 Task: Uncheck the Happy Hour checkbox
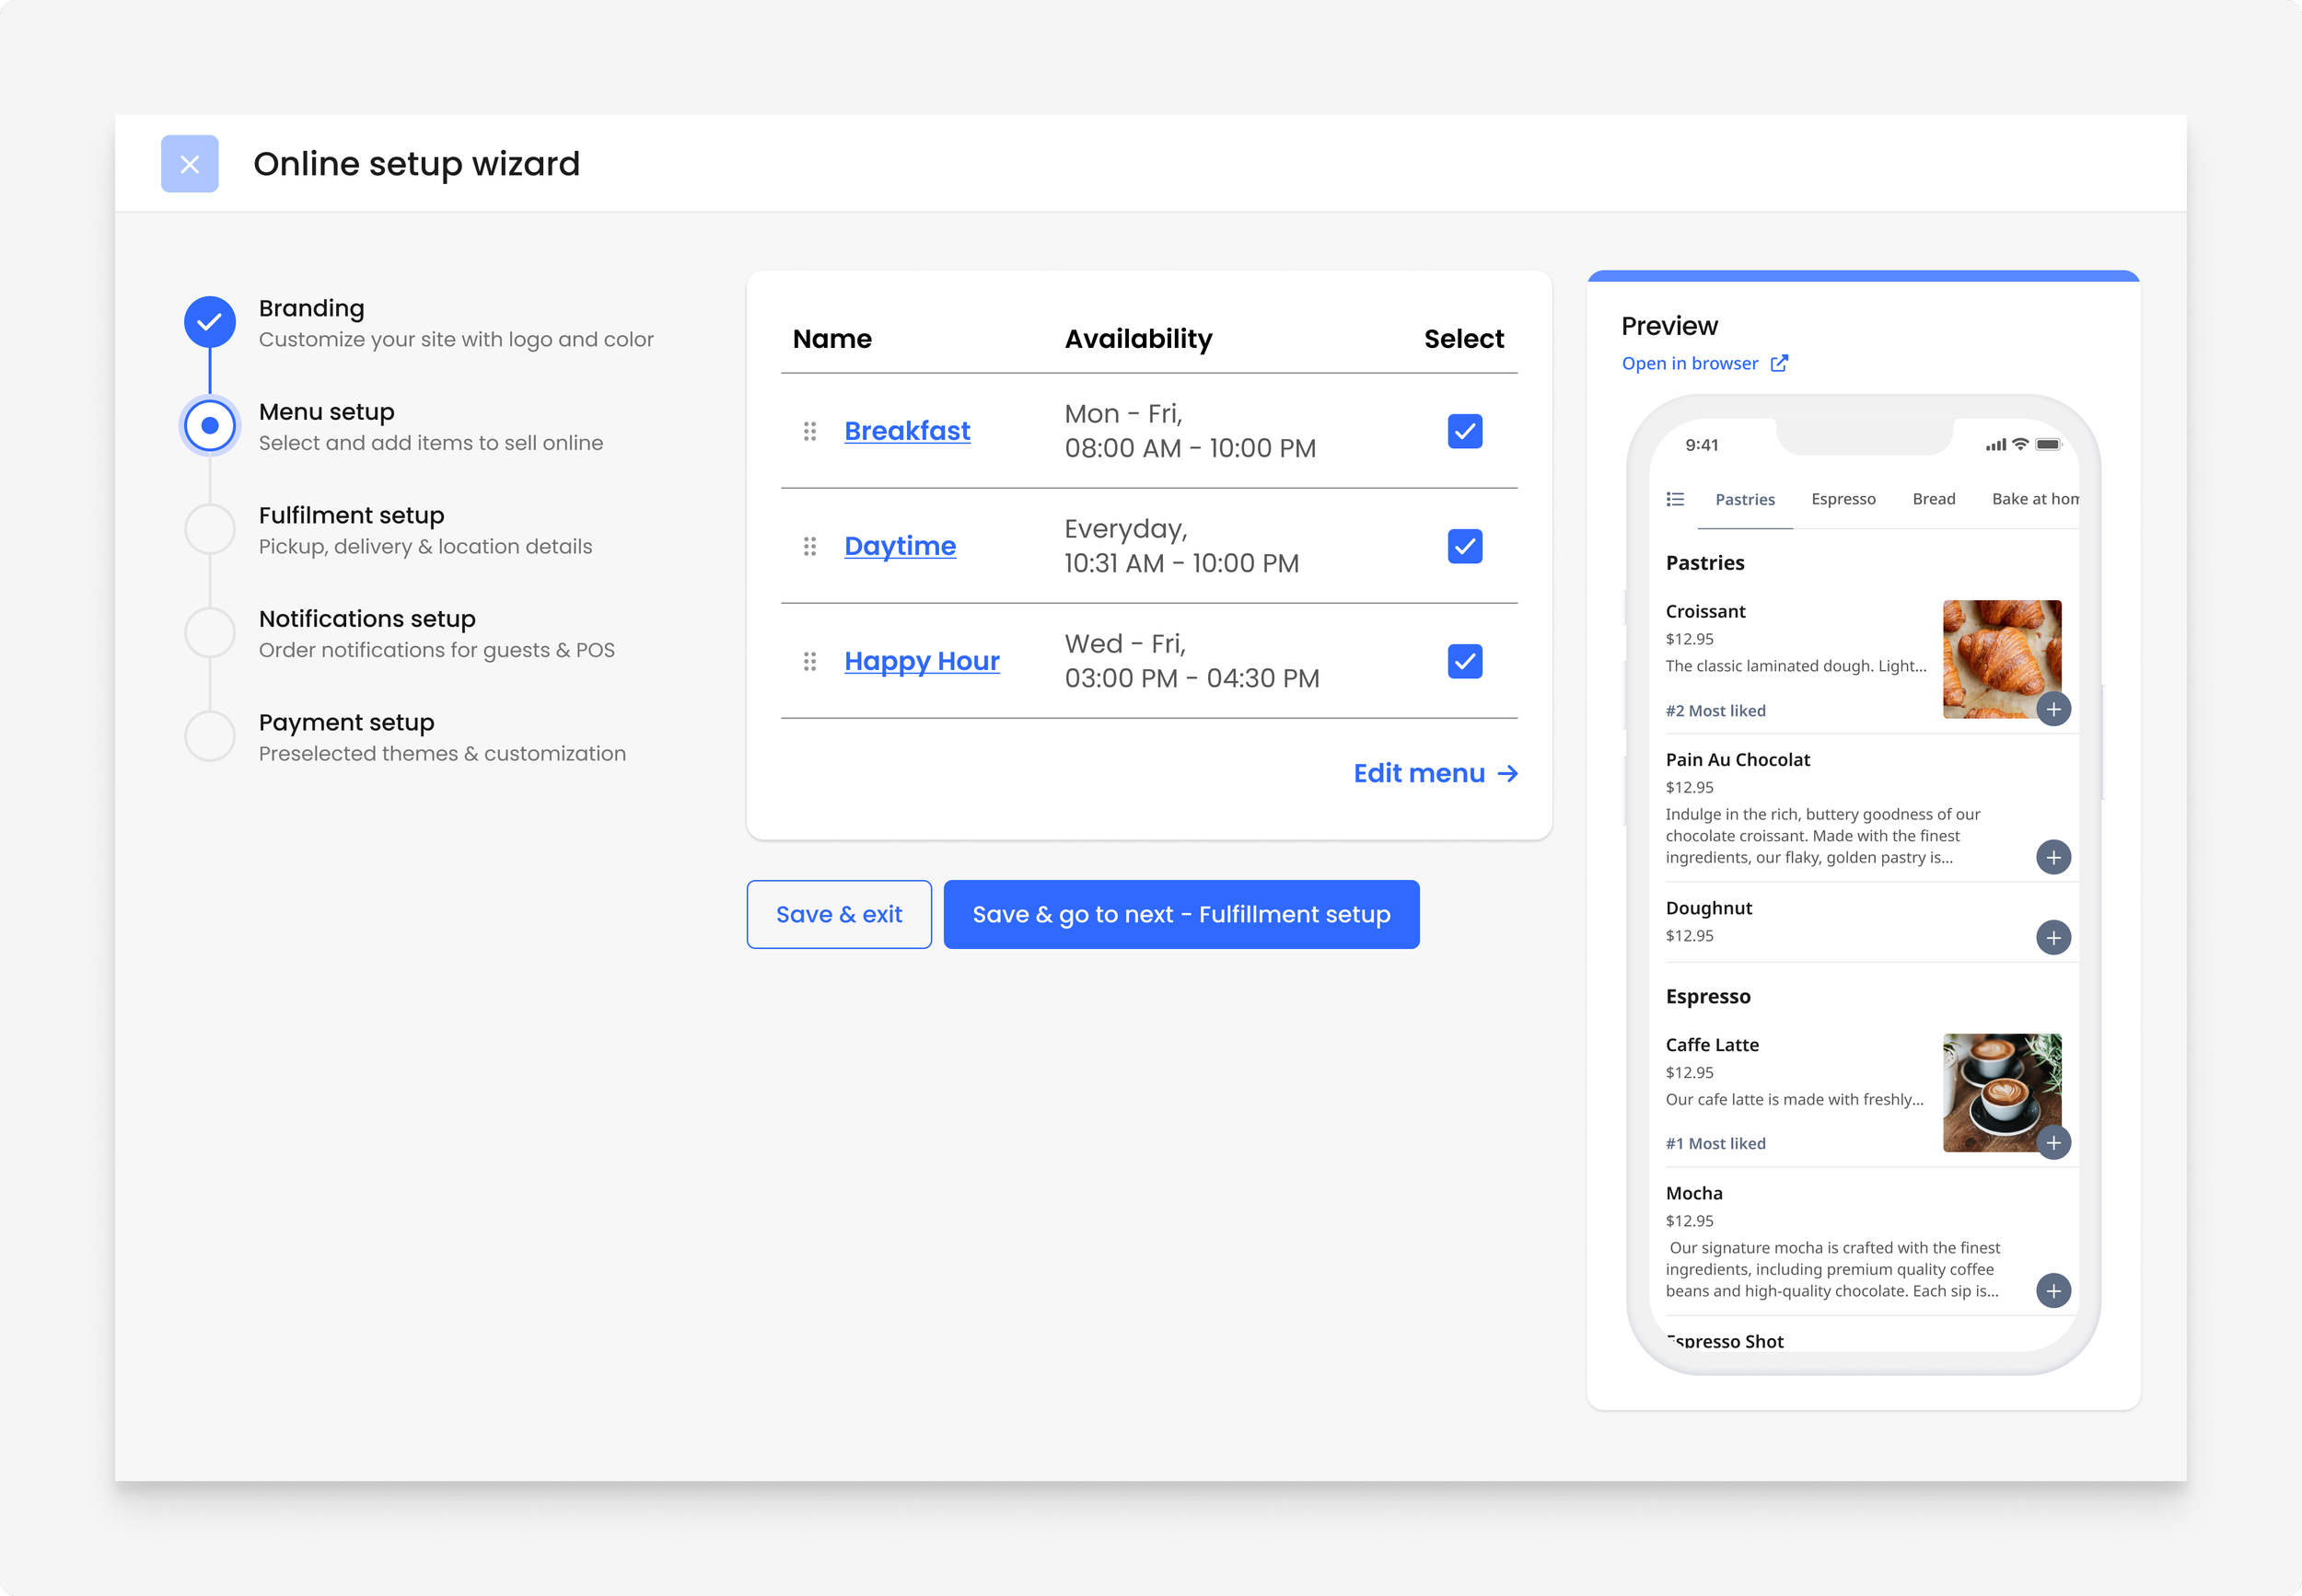pyautogui.click(x=1464, y=660)
